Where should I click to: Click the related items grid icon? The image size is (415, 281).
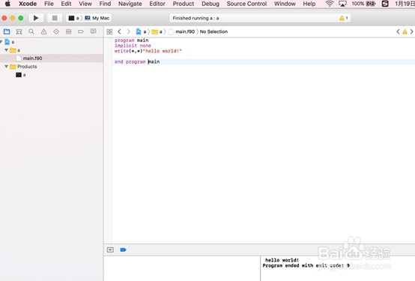coord(109,31)
